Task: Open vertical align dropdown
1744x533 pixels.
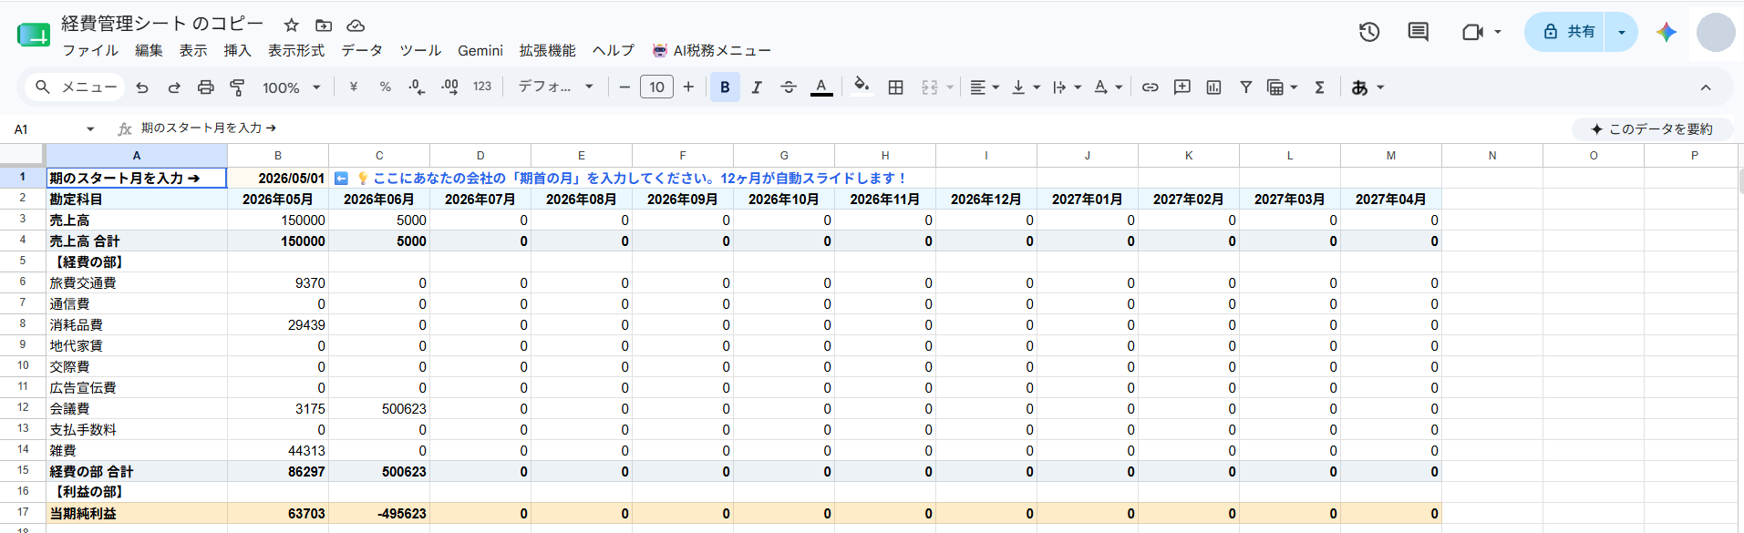Action: click(x=1026, y=87)
